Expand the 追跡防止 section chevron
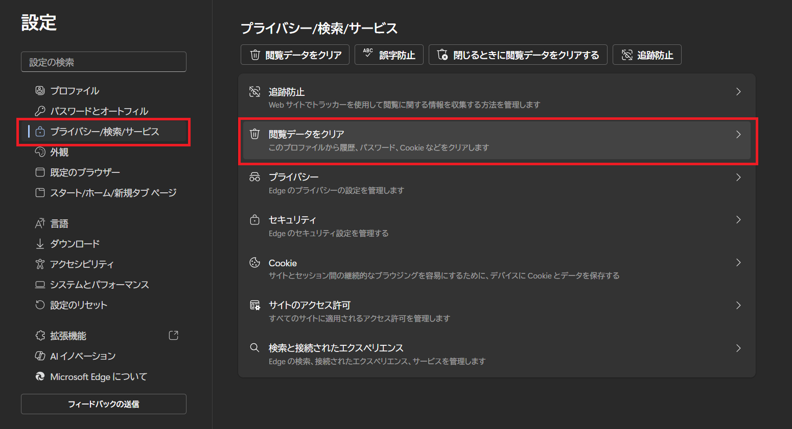The width and height of the screenshot is (792, 429). tap(738, 92)
